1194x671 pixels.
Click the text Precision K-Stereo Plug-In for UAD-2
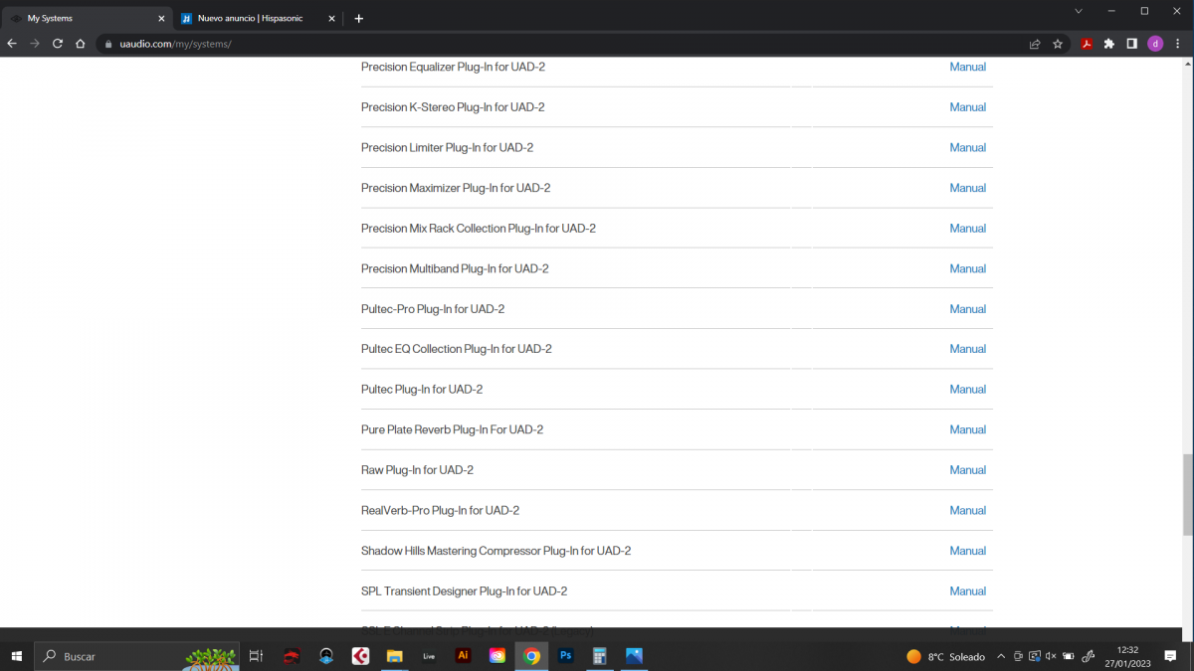click(x=453, y=107)
